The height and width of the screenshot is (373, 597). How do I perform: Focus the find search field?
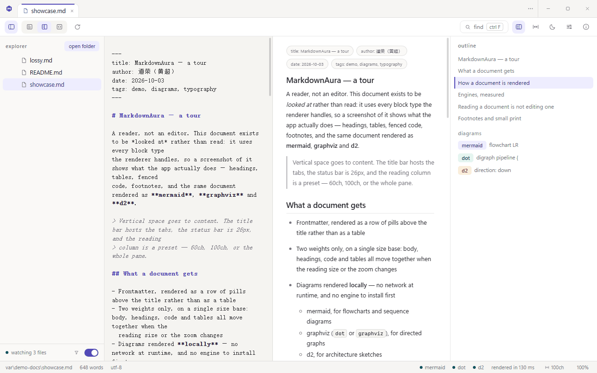coord(484,27)
